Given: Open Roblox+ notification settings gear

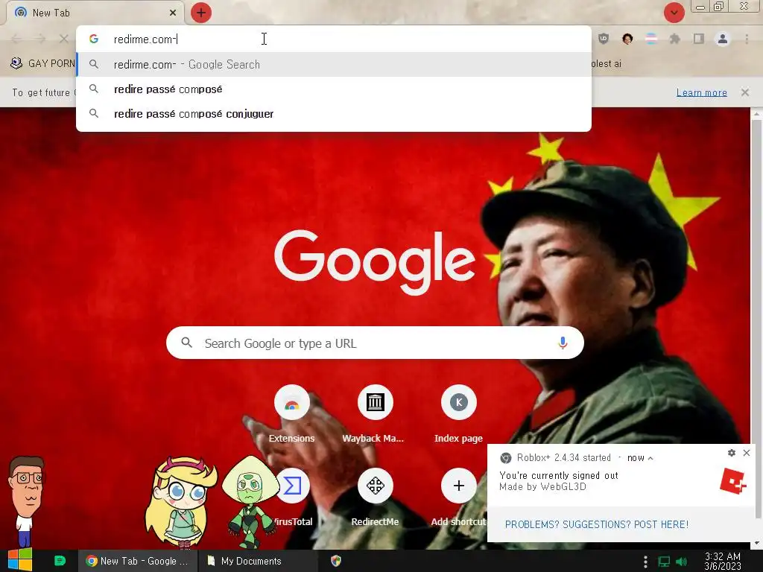Looking at the screenshot, I should pyautogui.click(x=732, y=453).
